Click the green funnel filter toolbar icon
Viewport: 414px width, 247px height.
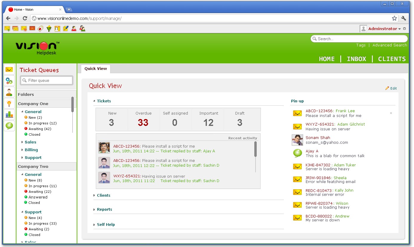tap(49, 29)
